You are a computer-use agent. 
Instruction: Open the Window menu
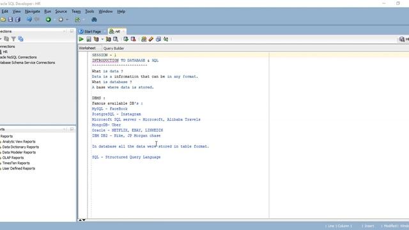105,11
